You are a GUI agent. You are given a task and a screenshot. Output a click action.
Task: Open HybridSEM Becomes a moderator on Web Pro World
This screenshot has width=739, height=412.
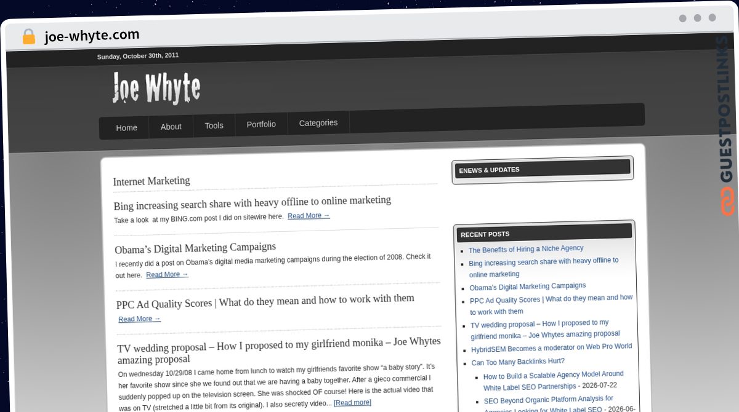click(x=552, y=348)
